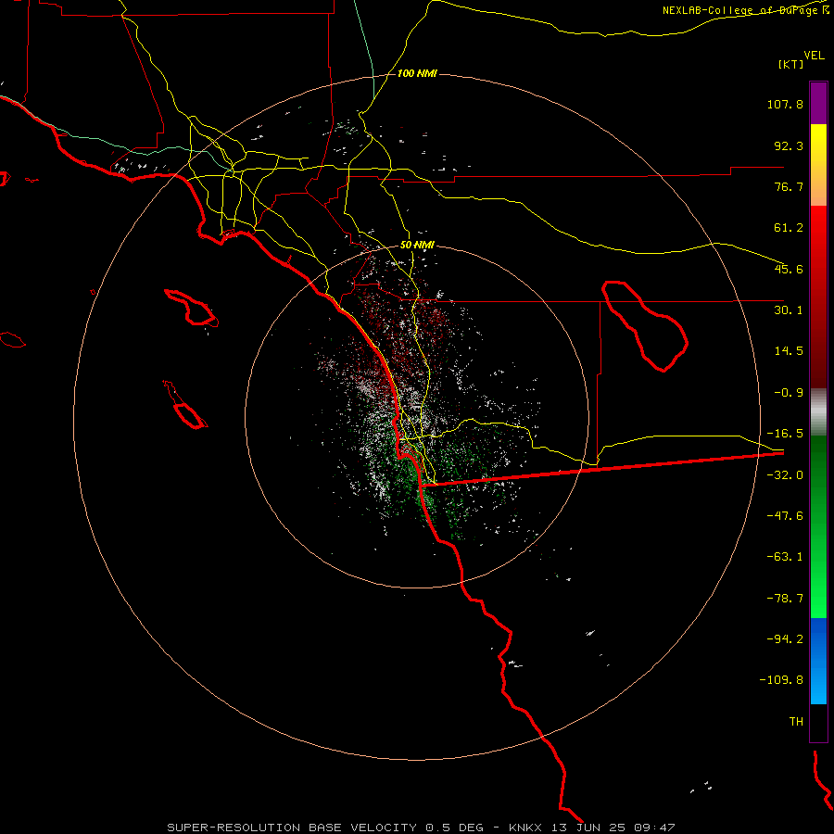Click the VEL legend title
834x834 pixels.
click(814, 55)
